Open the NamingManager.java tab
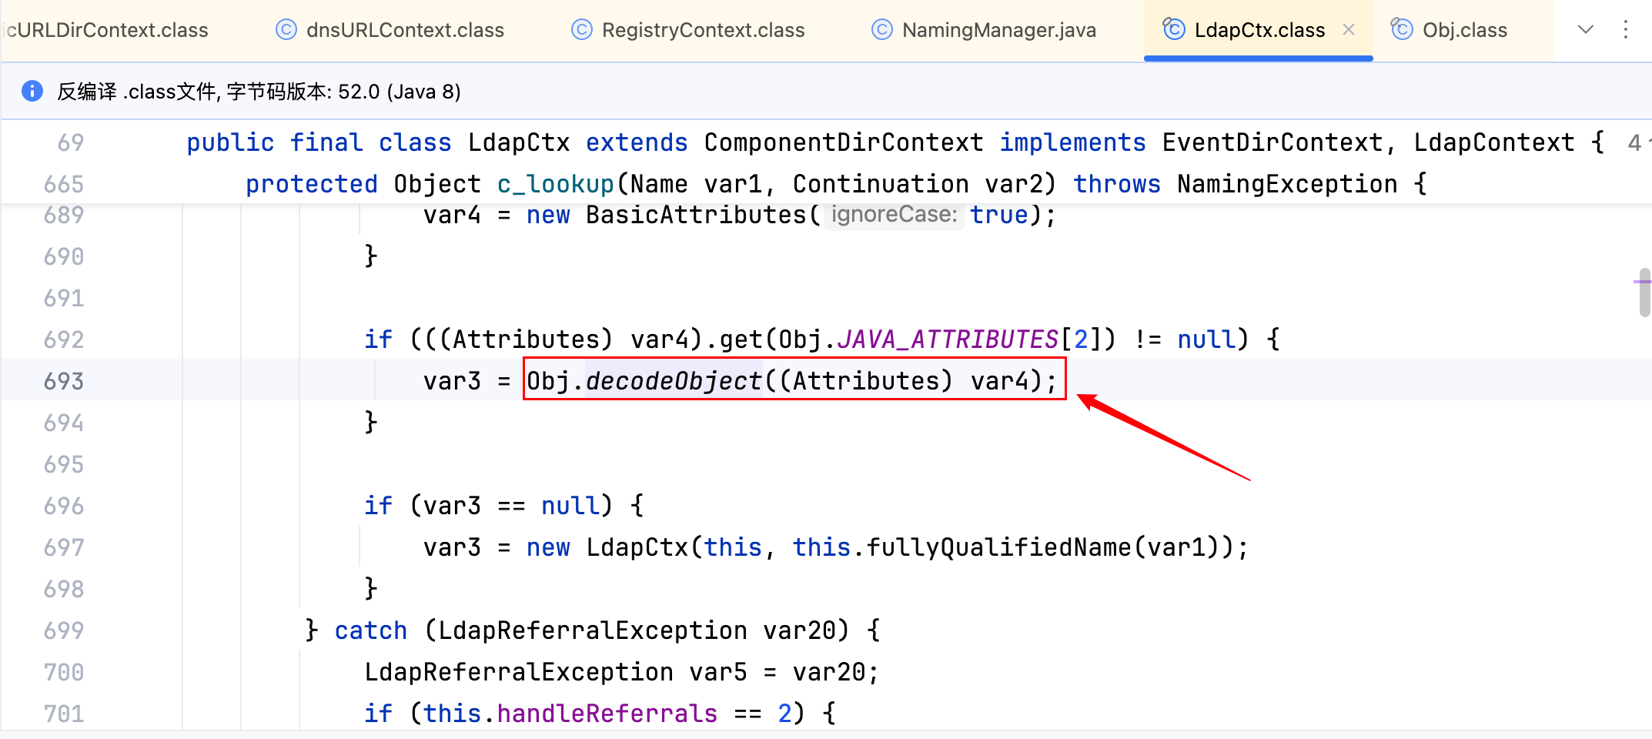 [x=998, y=30]
